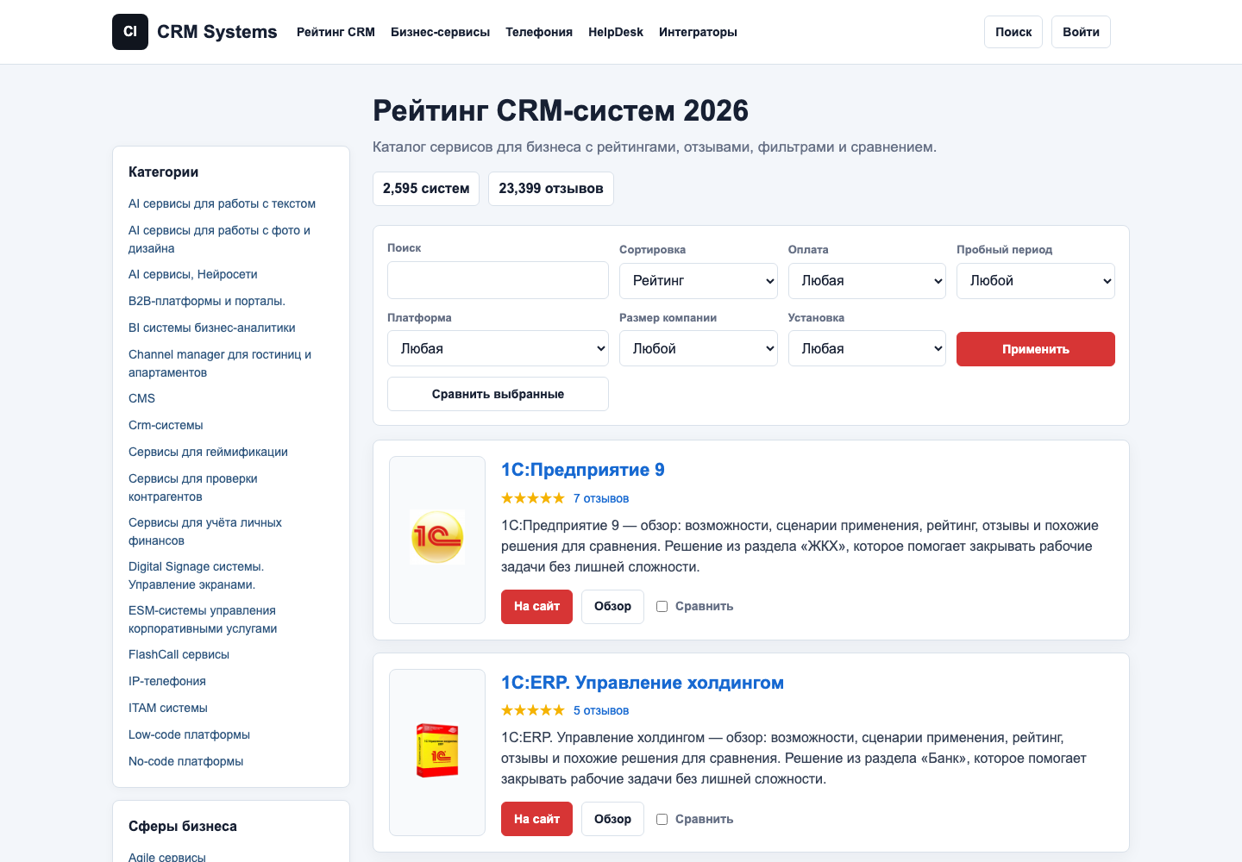Screen dimensions: 1242x862
Task: Tick the Сравнить checkbox for 1C:ERP Управление холдингом
Action: click(662, 819)
